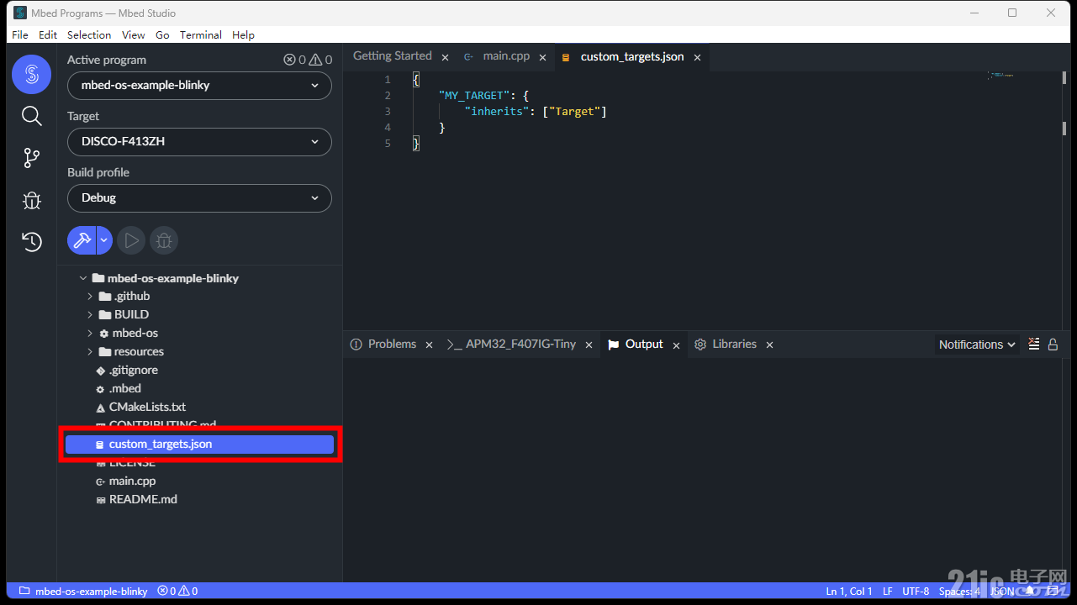Close the APM32_F407IG-Tiny terminal tab
The width and height of the screenshot is (1077, 605).
click(589, 345)
